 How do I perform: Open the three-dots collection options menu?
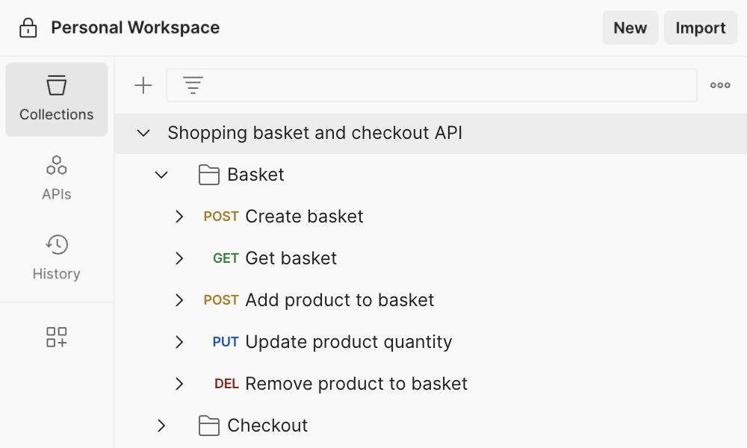click(x=720, y=85)
